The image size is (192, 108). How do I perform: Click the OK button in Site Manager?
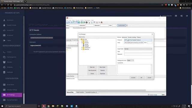[x=141, y=78]
